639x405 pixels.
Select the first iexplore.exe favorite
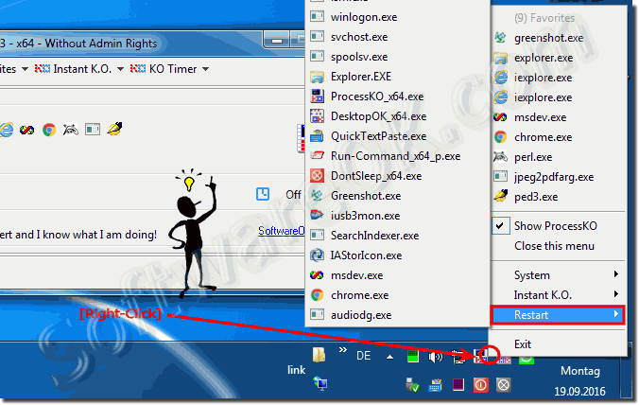(559, 78)
